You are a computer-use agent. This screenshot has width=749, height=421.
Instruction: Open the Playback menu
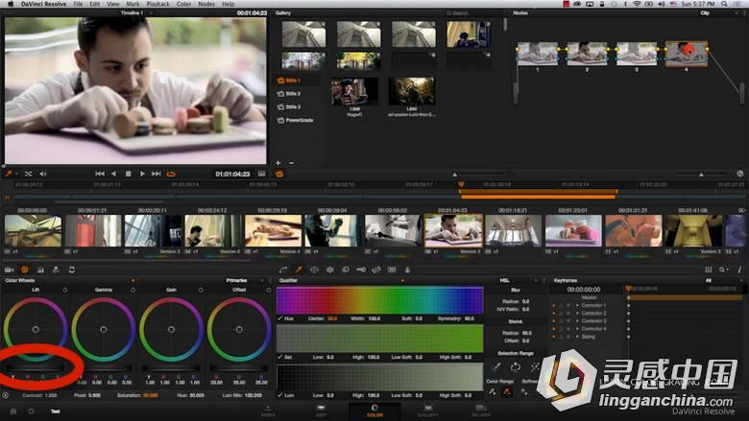(158, 4)
